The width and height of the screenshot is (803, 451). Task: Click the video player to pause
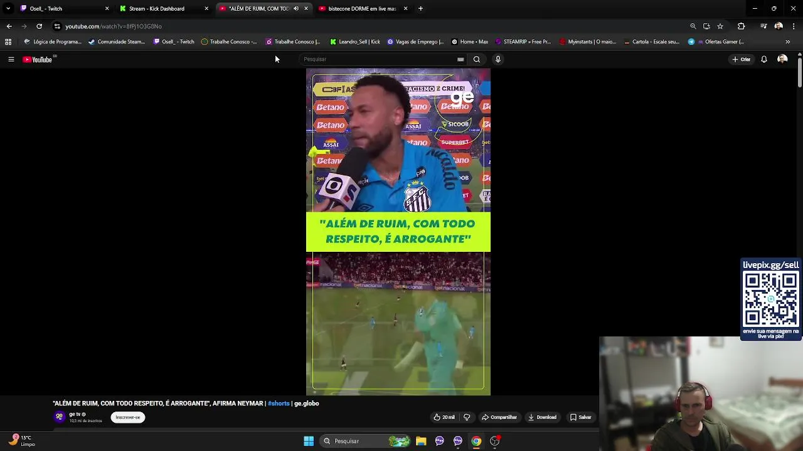click(x=398, y=232)
